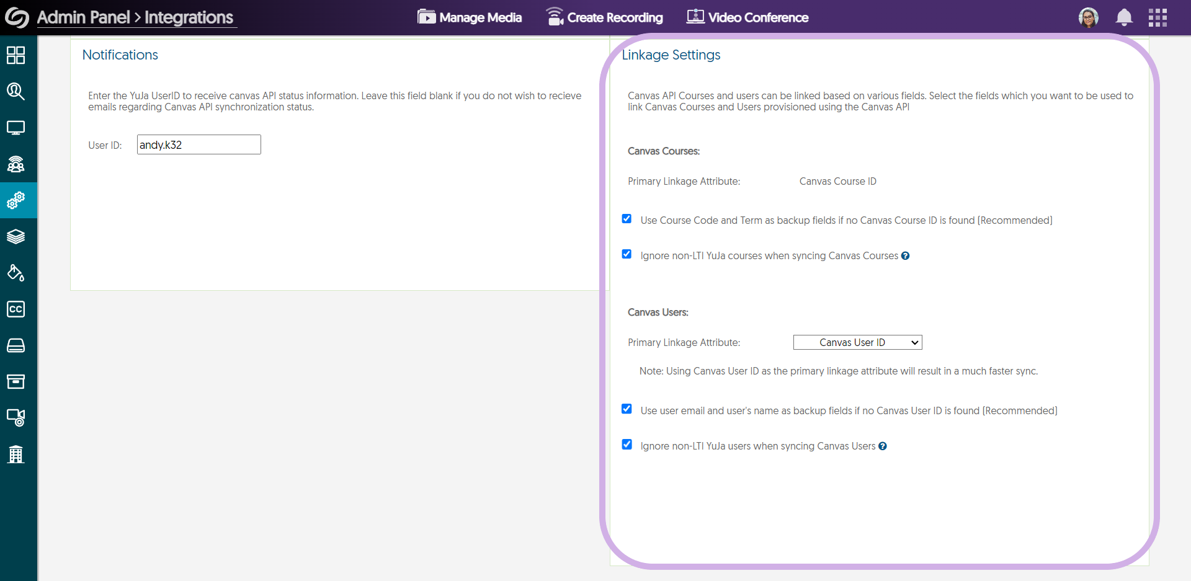
Task: Toggle ignore non-LTI YuJa courses checkbox
Action: click(x=627, y=254)
